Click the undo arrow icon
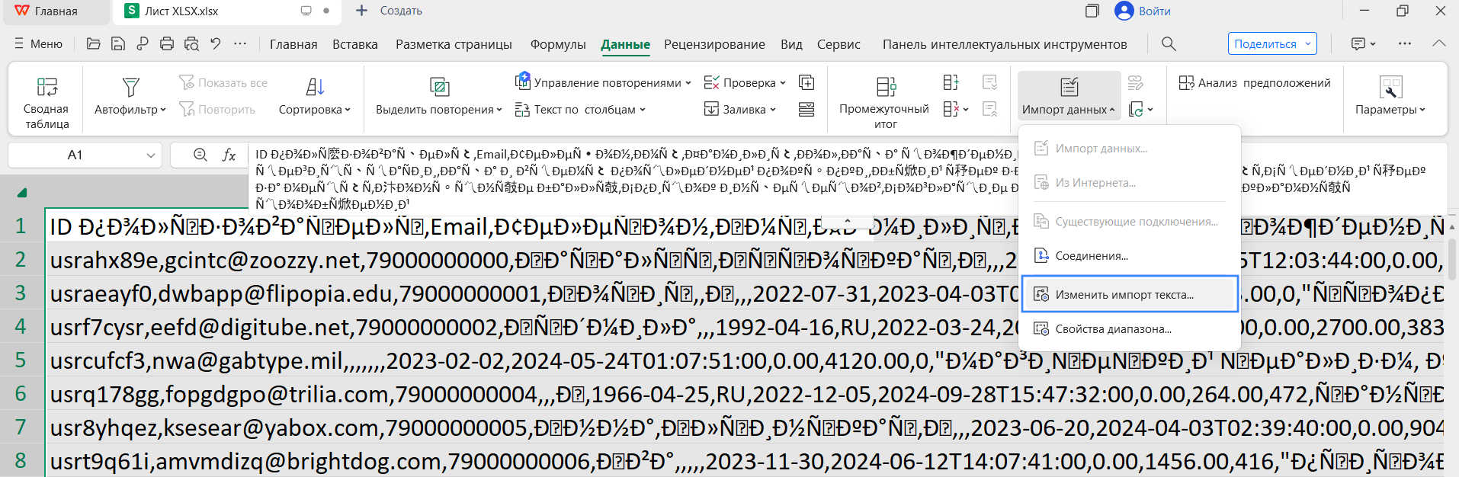The height and width of the screenshot is (477, 1459). coord(216,44)
